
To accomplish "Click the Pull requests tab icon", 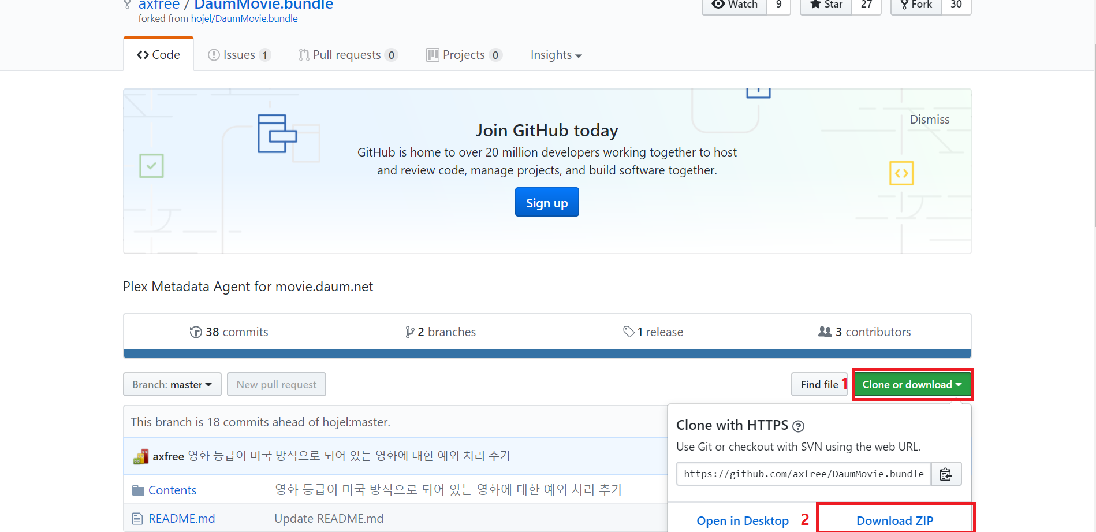I will point(304,55).
